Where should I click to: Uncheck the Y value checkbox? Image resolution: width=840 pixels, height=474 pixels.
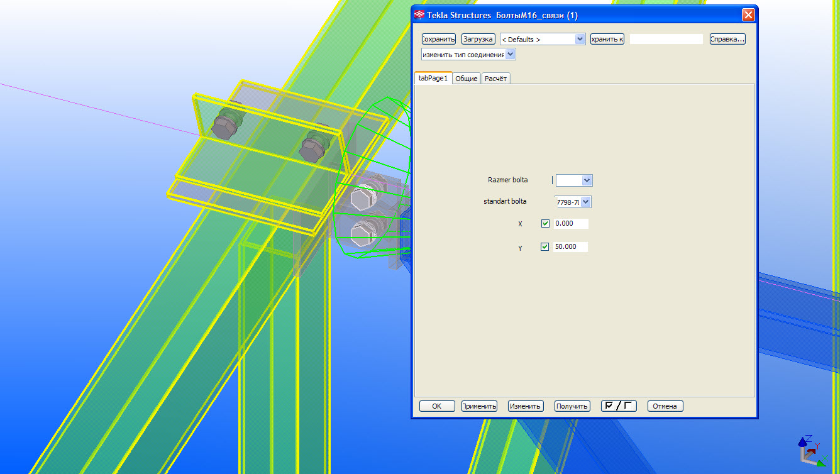pos(545,247)
